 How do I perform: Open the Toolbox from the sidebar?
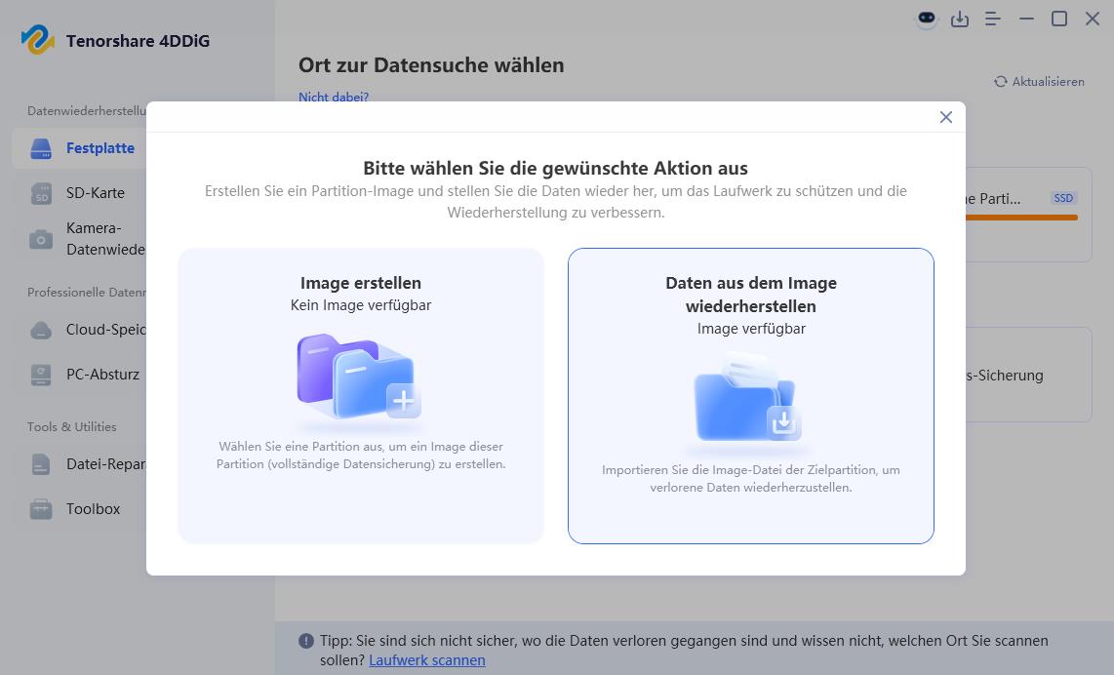(x=94, y=508)
